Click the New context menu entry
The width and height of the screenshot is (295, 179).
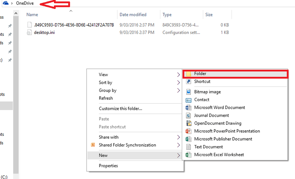[x=135, y=155]
